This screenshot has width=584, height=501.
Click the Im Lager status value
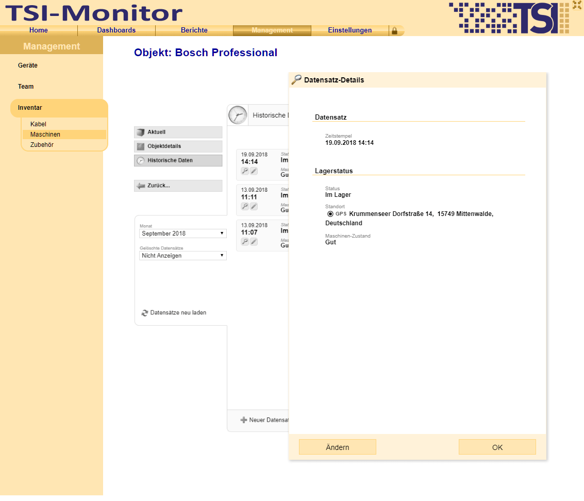338,195
